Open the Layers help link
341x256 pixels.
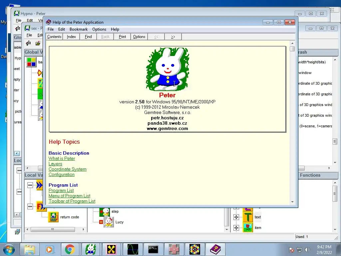55,164
